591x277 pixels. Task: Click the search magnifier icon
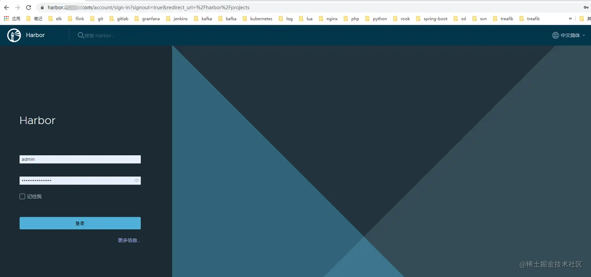(x=81, y=35)
